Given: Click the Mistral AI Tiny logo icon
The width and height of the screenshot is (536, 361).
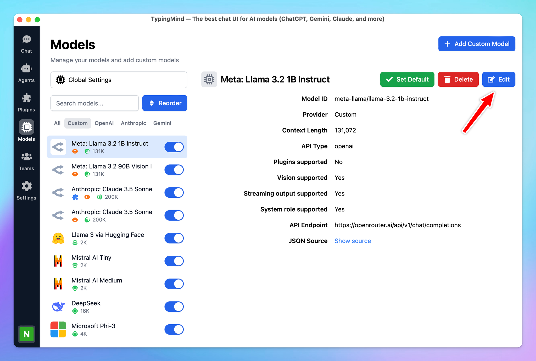Looking at the screenshot, I should pos(58,261).
